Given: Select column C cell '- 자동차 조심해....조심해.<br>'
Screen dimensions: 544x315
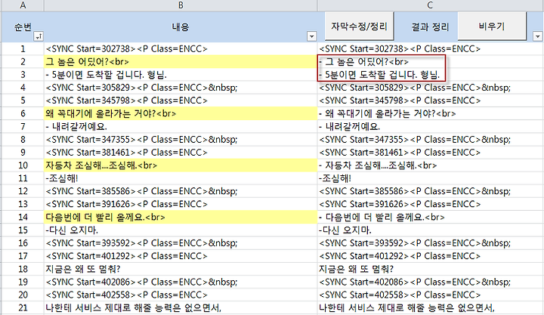Looking at the screenshot, I should [x=431, y=165].
